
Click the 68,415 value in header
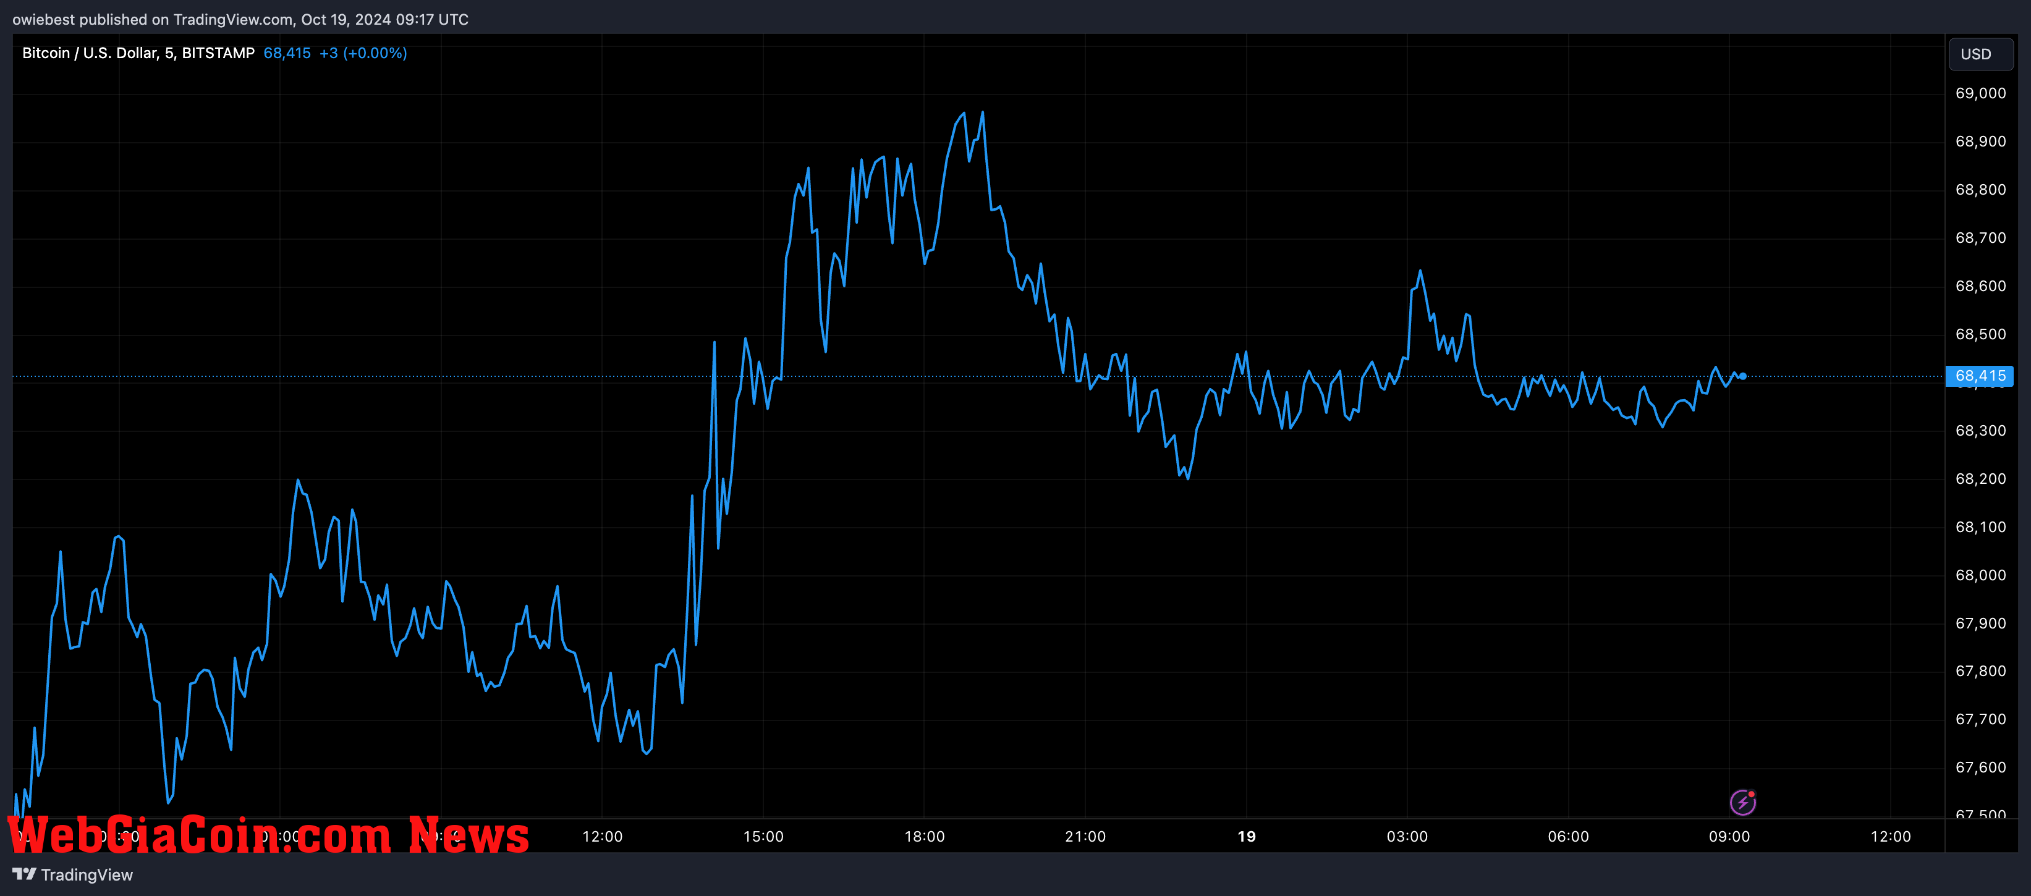click(287, 53)
